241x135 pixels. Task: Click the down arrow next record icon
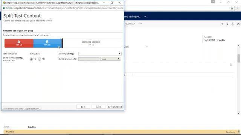click(227, 24)
